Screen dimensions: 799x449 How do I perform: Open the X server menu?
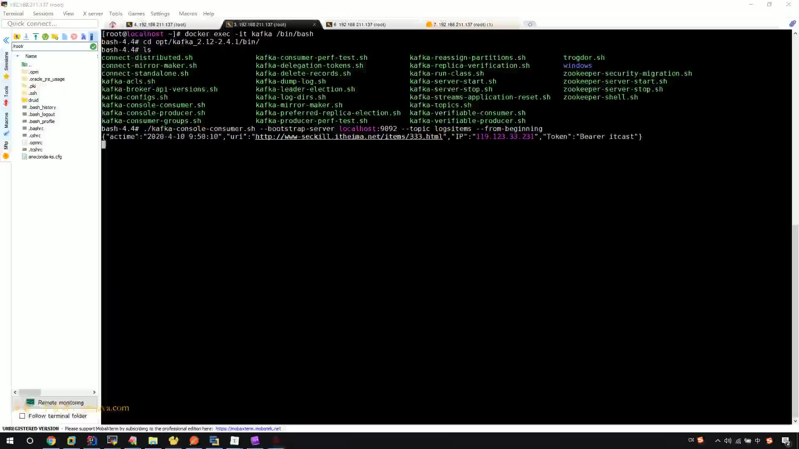click(93, 14)
